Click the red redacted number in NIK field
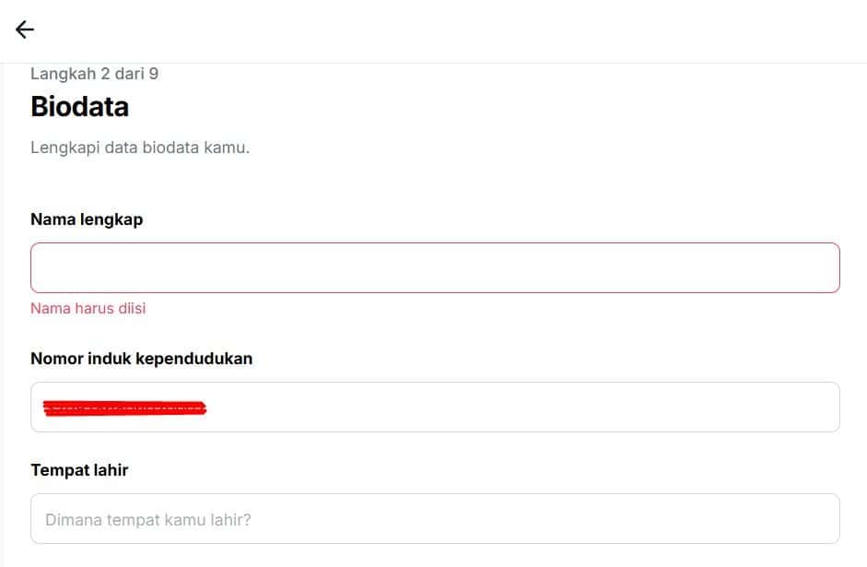This screenshot has width=867, height=567. [x=124, y=408]
